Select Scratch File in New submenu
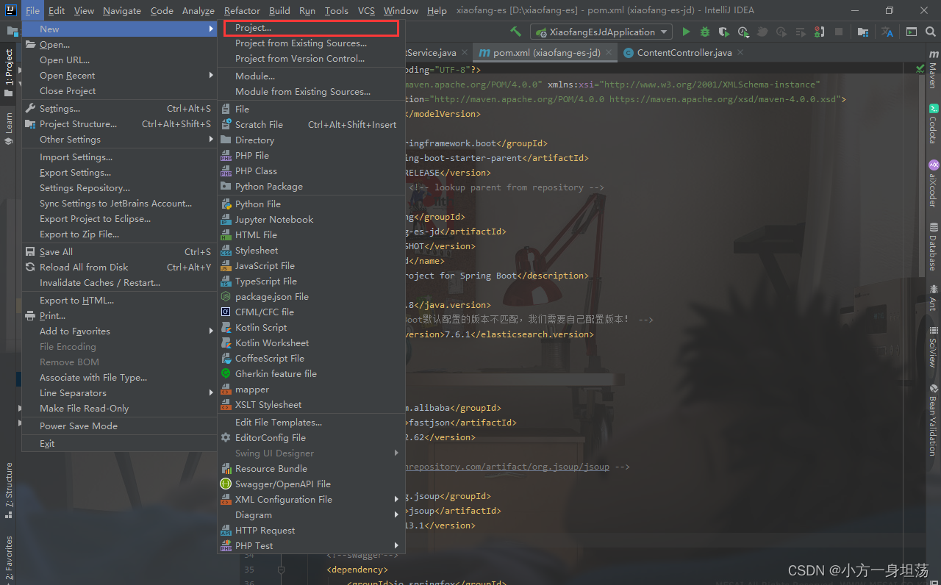 [311, 124]
